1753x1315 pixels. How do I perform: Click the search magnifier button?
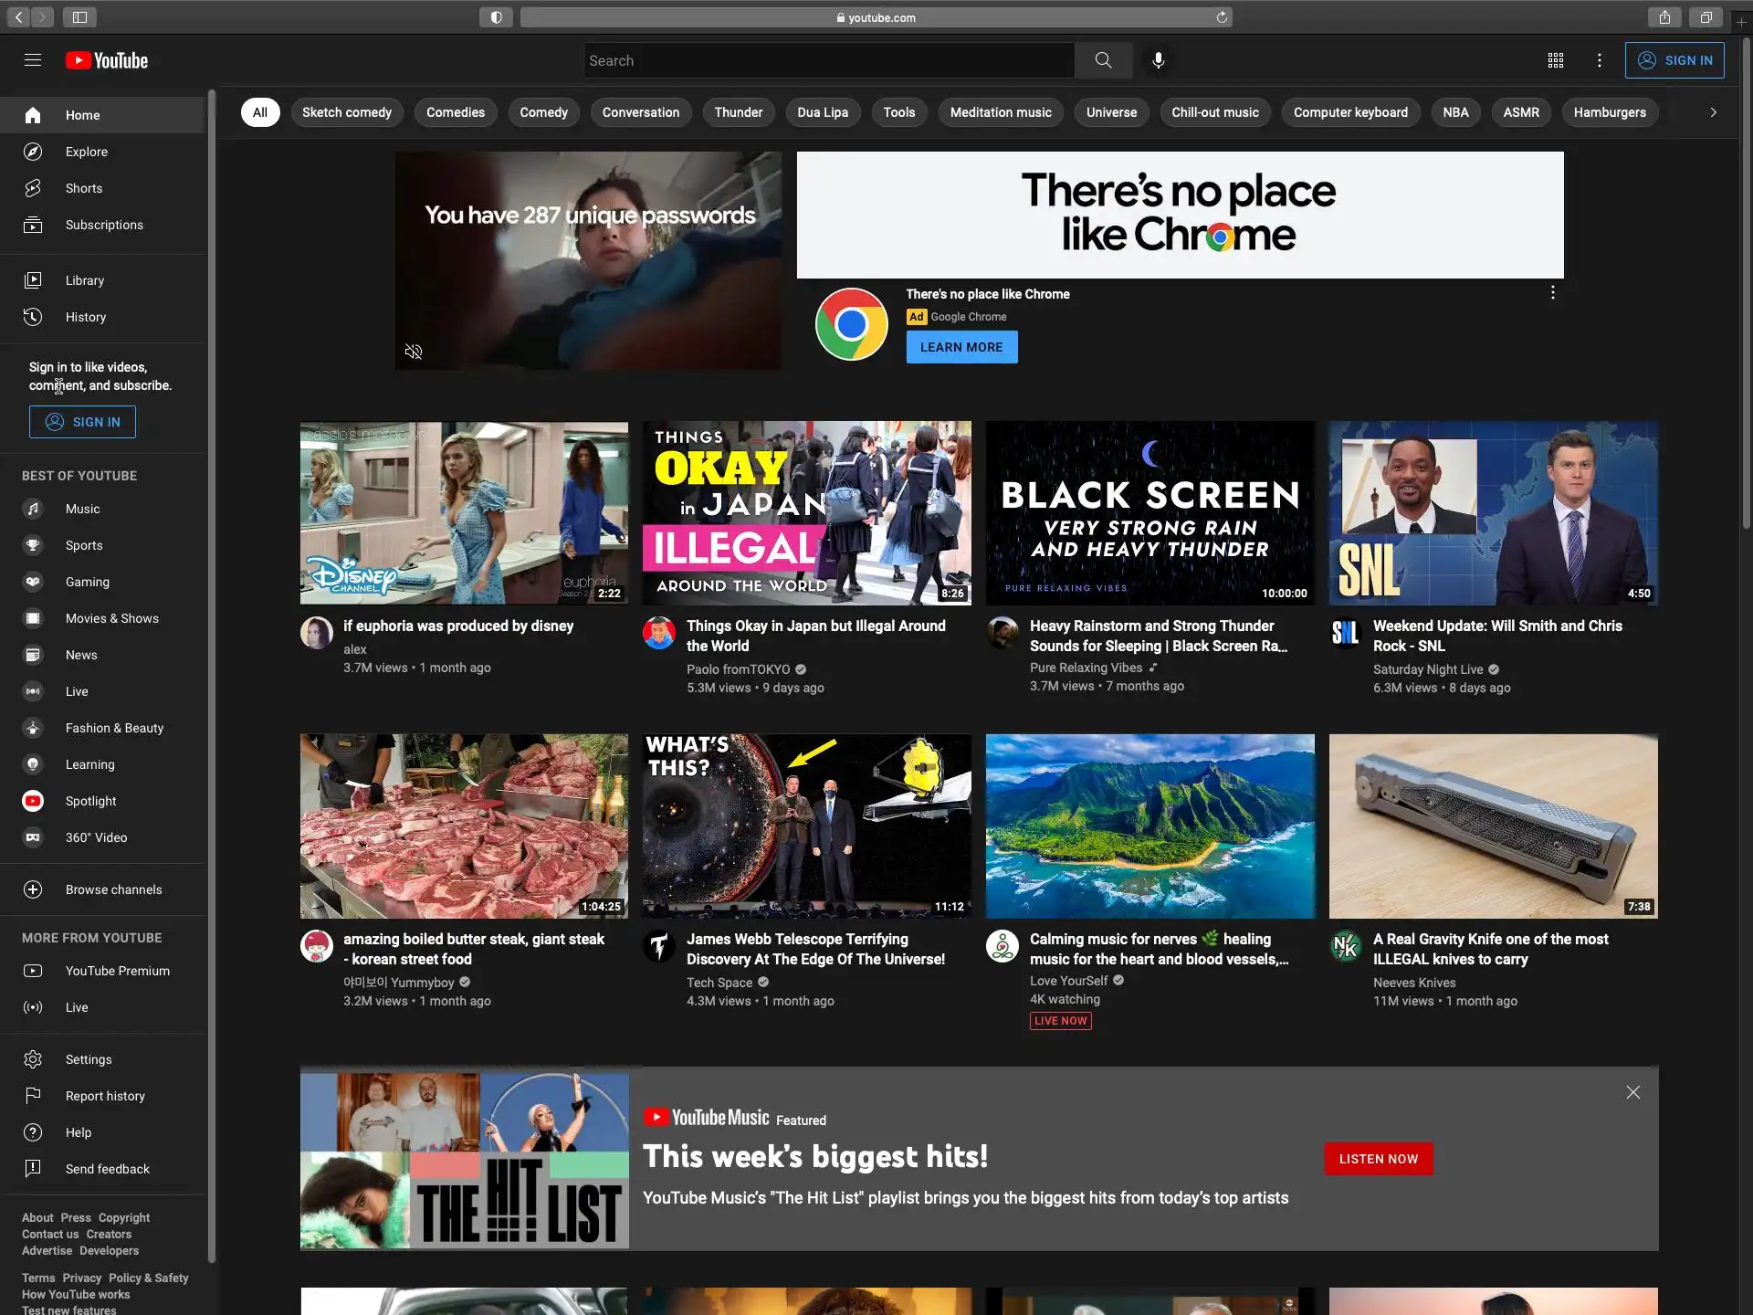(x=1103, y=60)
